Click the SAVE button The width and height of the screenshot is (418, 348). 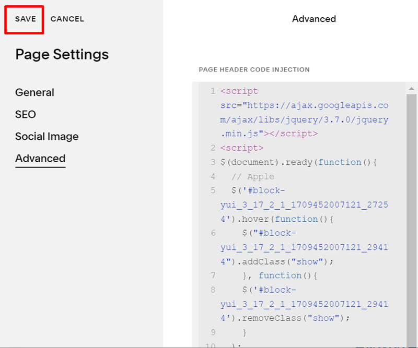tap(25, 19)
